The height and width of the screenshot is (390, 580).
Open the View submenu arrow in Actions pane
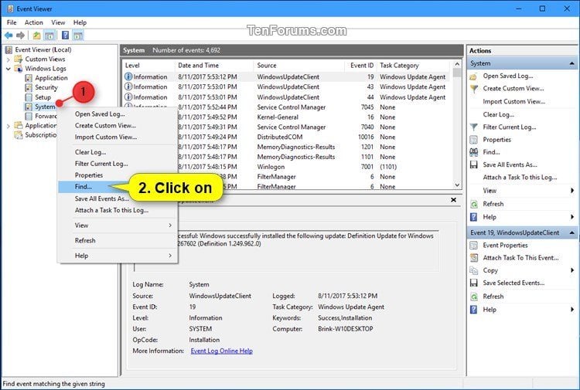point(572,191)
